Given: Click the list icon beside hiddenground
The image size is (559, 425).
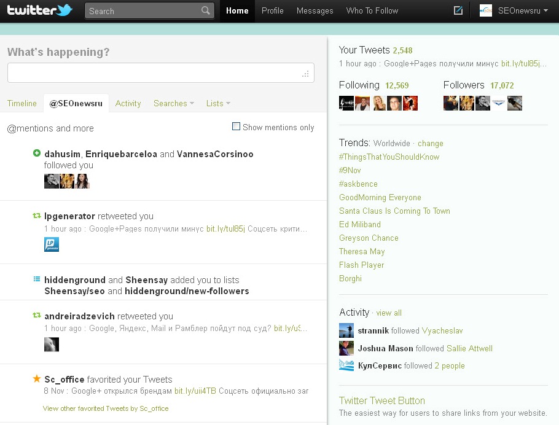Looking at the screenshot, I should pos(37,279).
